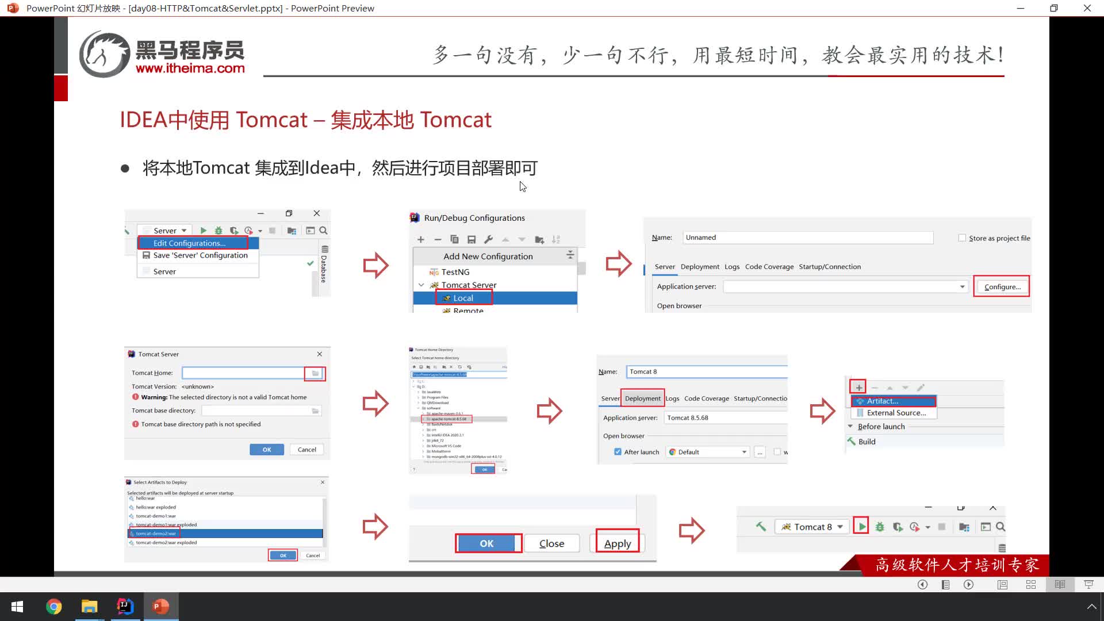Click wrench icon in Run/Debug Configurations toolbar
1104x621 pixels.
pyautogui.click(x=488, y=239)
